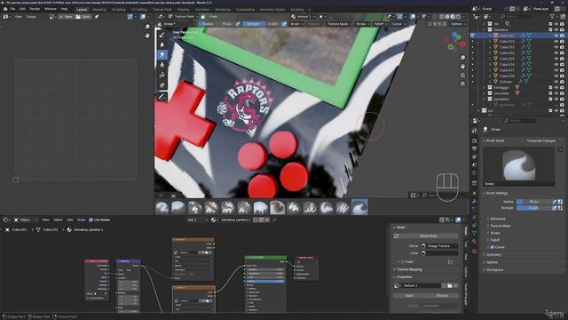The height and width of the screenshot is (320, 568).
Task: Disable rendering of Cube.002 via camera icon
Action: pos(562,42)
